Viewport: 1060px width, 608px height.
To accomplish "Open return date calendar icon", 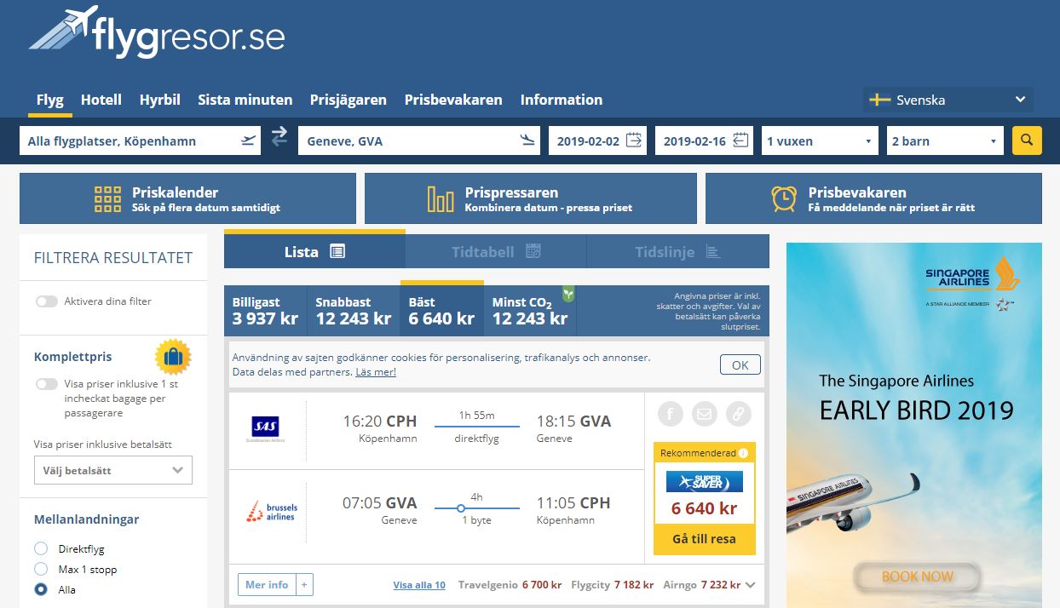I will tap(740, 141).
